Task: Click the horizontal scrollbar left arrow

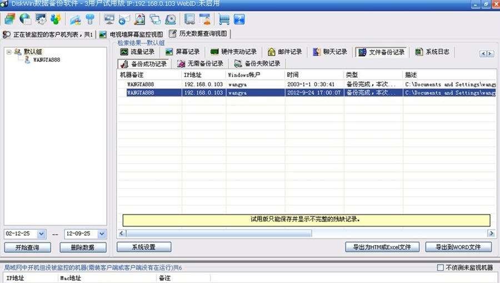Action: [122, 234]
